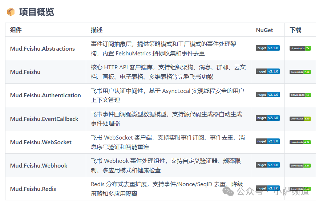Screen dimensions: 319x204
Task: Select the Mud.Feishu.EventCallback component name
Action: 44,119
